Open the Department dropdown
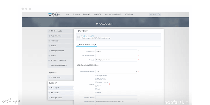 (x=116, y=51)
